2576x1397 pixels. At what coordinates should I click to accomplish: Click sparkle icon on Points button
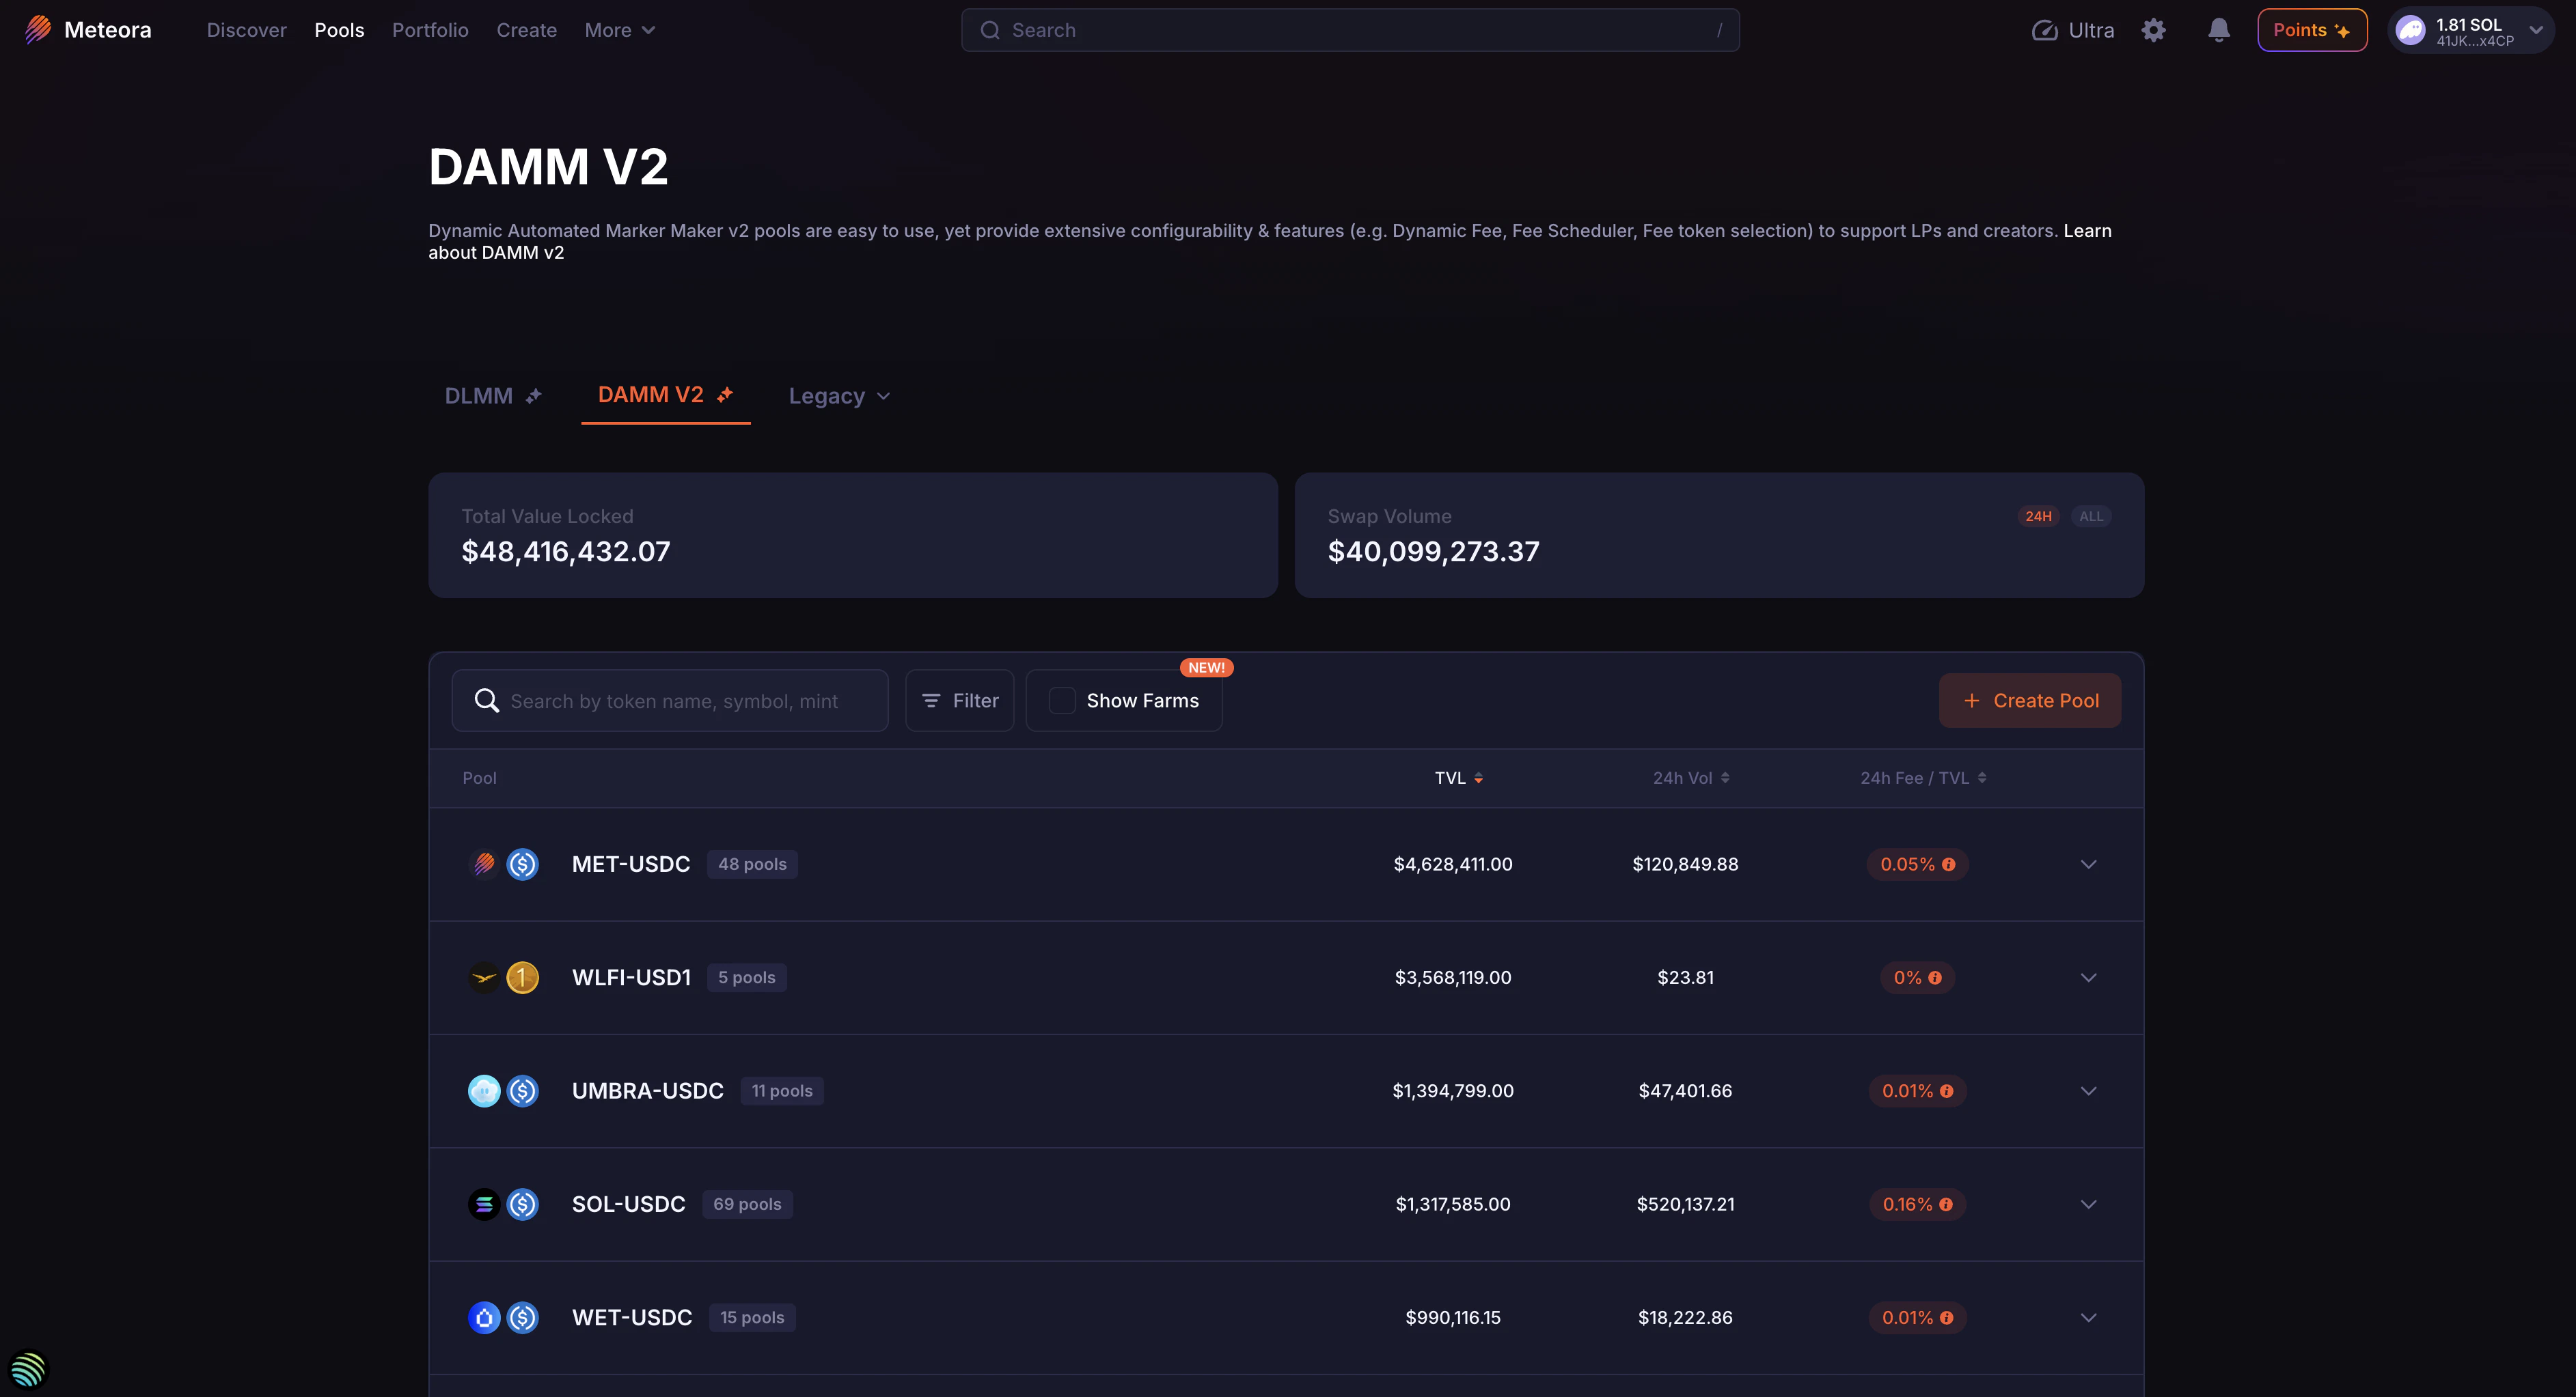tap(2341, 31)
